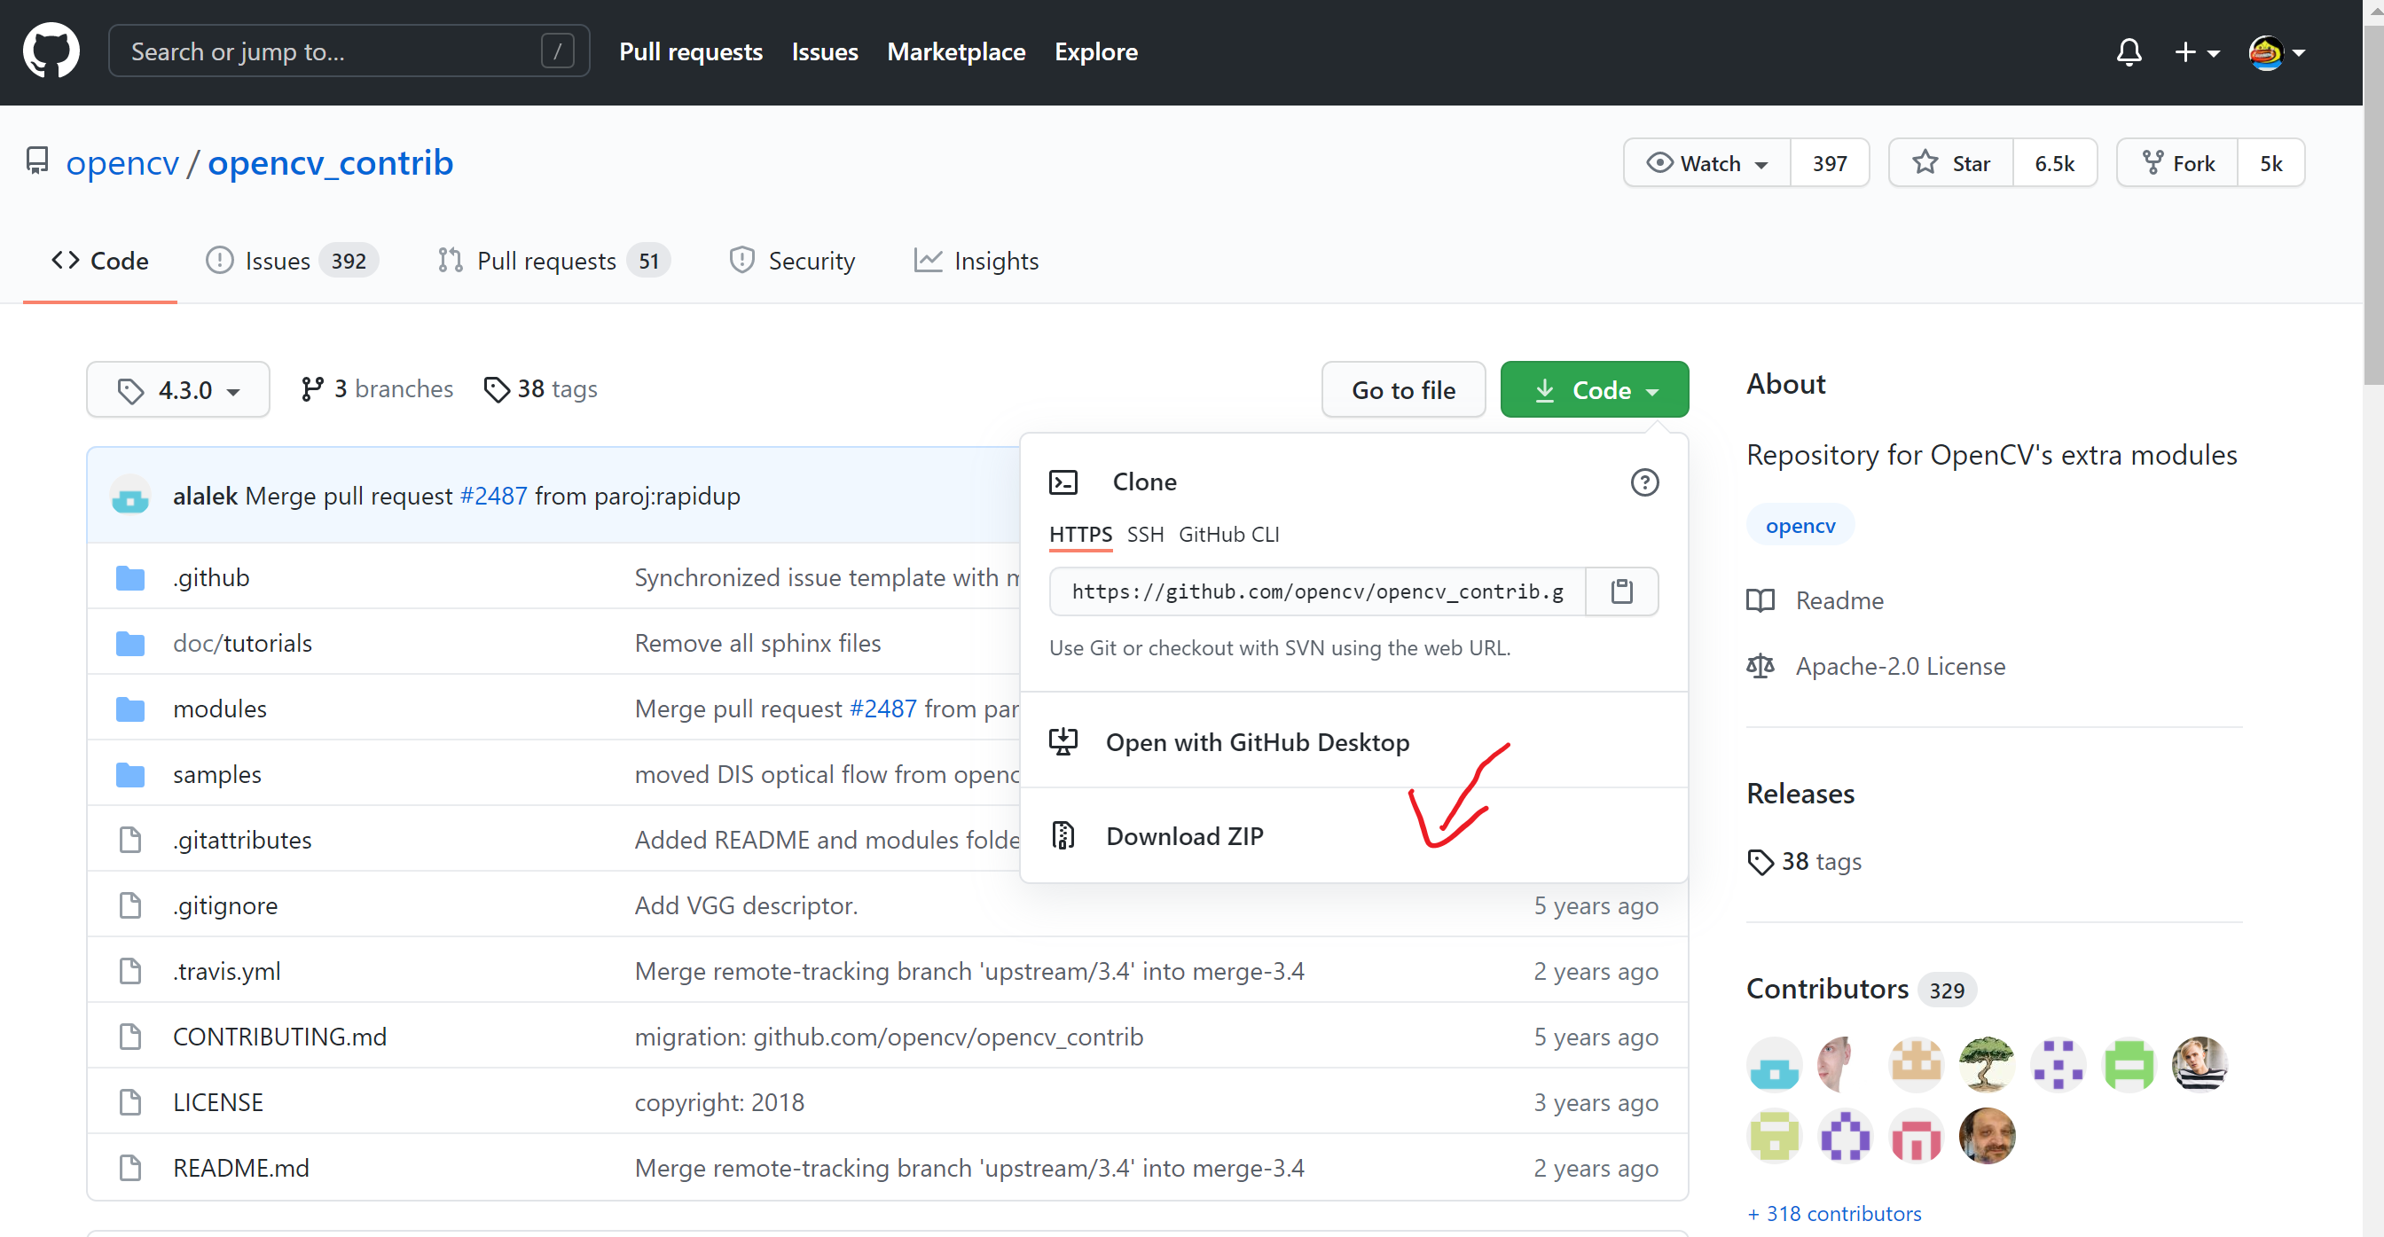Open the CONTRIBUTING.md file
The height and width of the screenshot is (1237, 2384).
click(279, 1038)
